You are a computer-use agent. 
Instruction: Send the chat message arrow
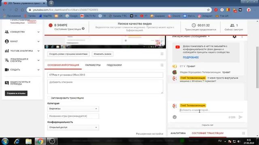pos(240,117)
